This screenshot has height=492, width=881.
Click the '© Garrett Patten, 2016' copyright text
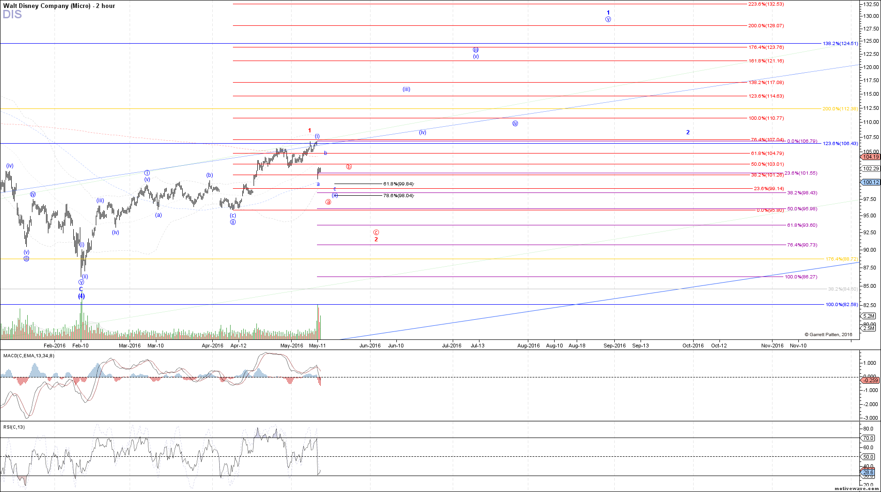tap(828, 335)
